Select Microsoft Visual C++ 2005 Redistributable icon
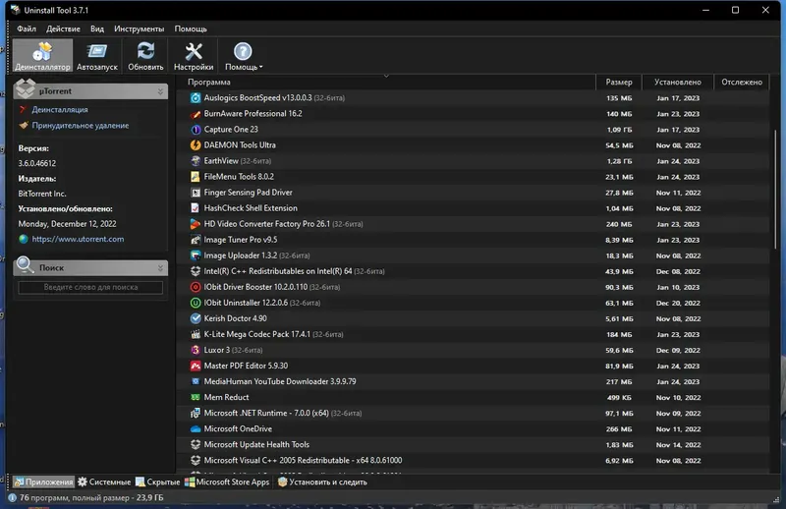The height and width of the screenshot is (509, 786). tap(196, 460)
